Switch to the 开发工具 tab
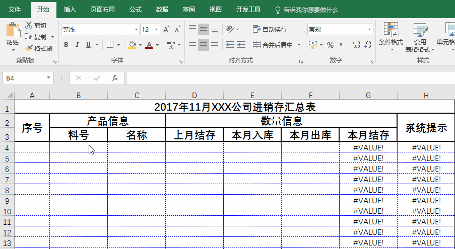Screen dimensions: 455x249 point(248,10)
